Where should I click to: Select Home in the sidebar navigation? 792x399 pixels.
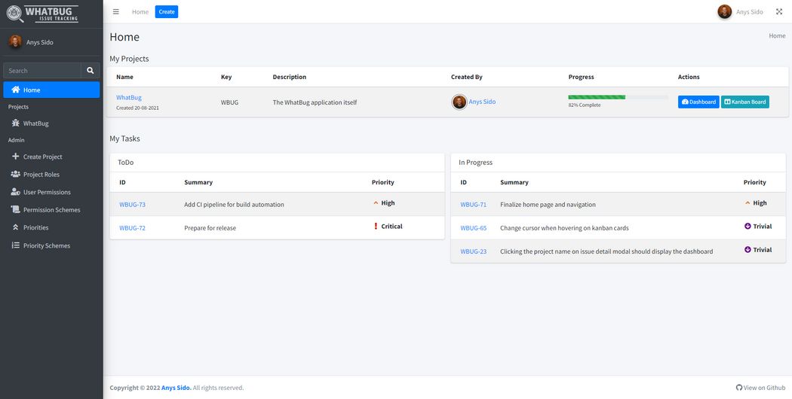(51, 90)
